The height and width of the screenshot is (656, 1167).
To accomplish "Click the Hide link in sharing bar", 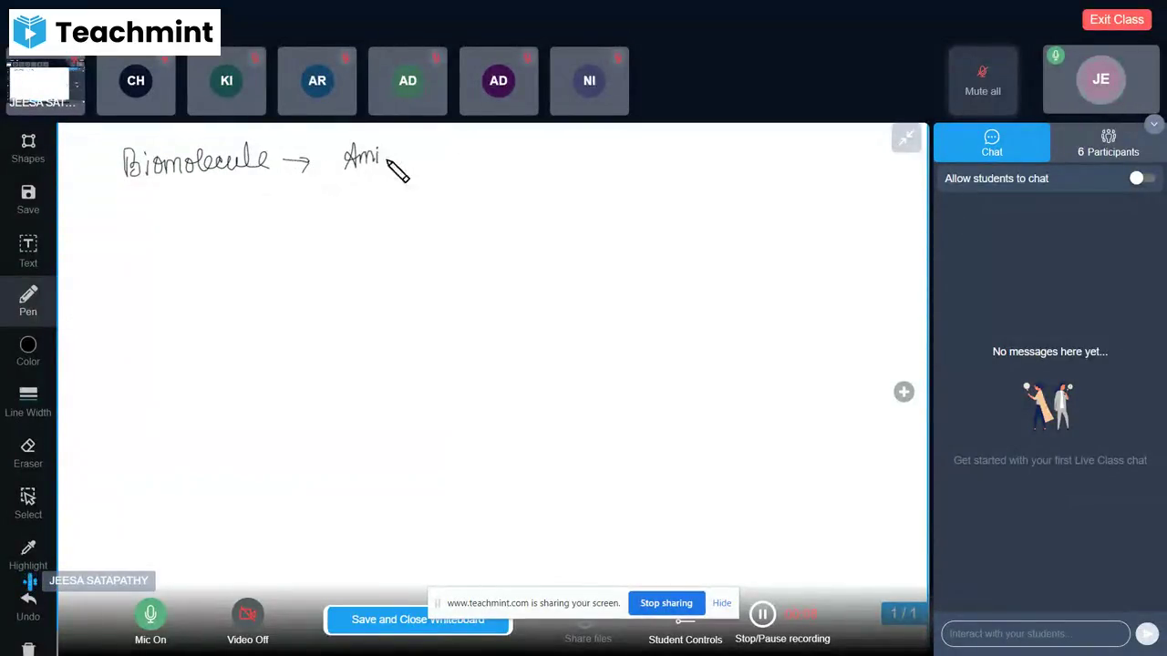I will pos(722,603).
